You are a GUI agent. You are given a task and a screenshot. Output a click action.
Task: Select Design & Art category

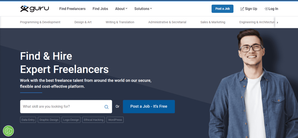[83, 22]
